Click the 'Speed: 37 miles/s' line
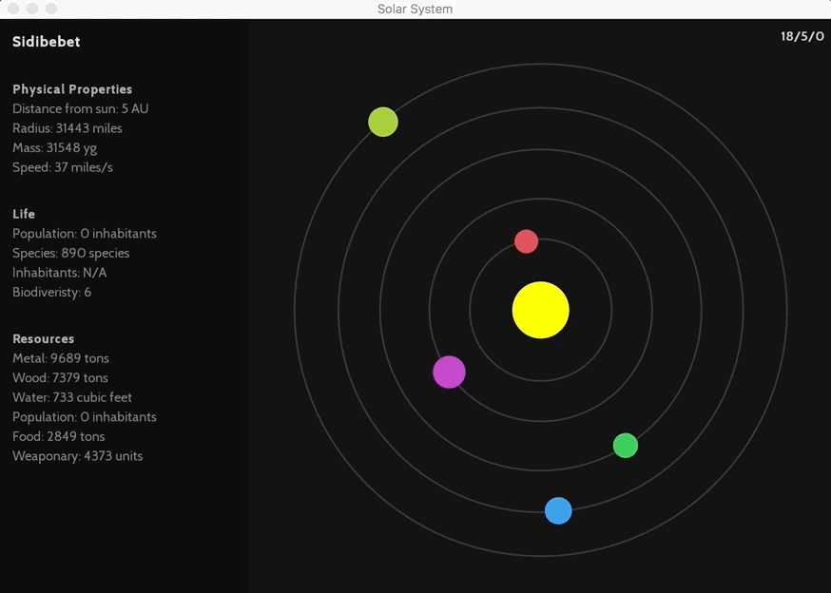The image size is (831, 593). pos(63,167)
